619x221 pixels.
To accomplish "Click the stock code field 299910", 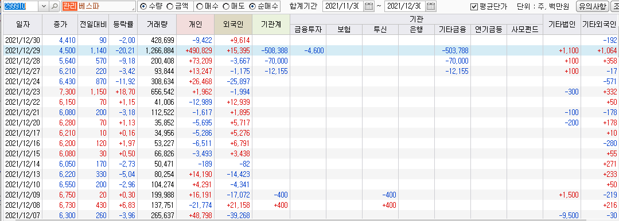I will pos(21,6).
